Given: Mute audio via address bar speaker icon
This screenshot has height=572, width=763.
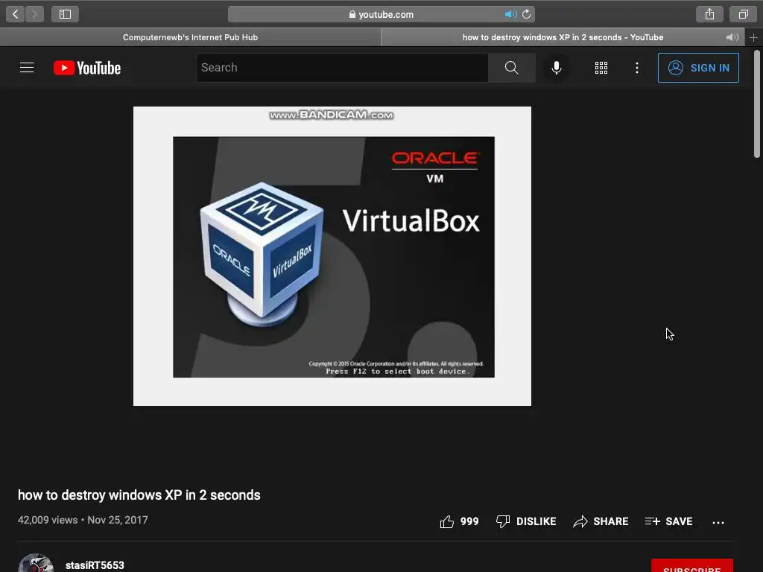Looking at the screenshot, I should tap(510, 14).
